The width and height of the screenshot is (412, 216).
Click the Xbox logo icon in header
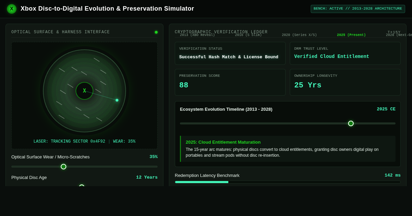pos(12,9)
